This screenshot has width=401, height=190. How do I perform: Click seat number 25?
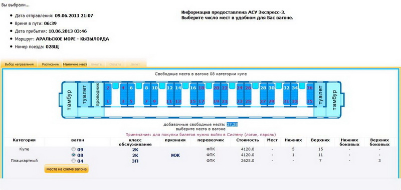pos(248,101)
